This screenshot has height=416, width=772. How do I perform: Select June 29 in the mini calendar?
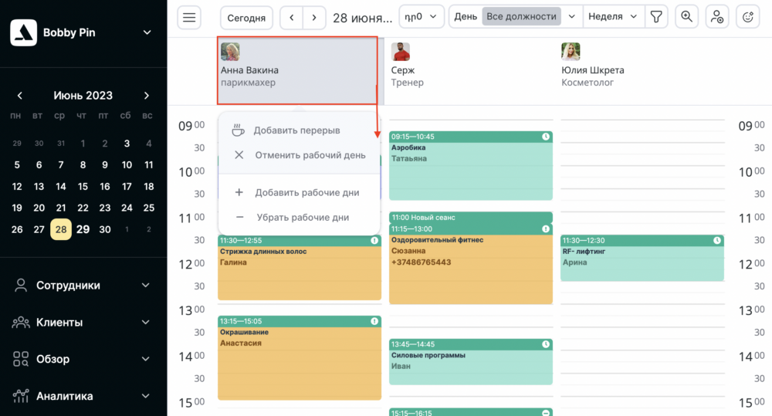click(83, 229)
